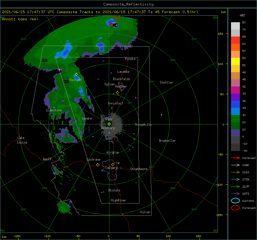Click the Banff label

coord(47,159)
